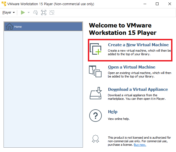Screen dimensions: 176x152
Task: Click the VMware logo in title bar
Action: pos(4,4)
